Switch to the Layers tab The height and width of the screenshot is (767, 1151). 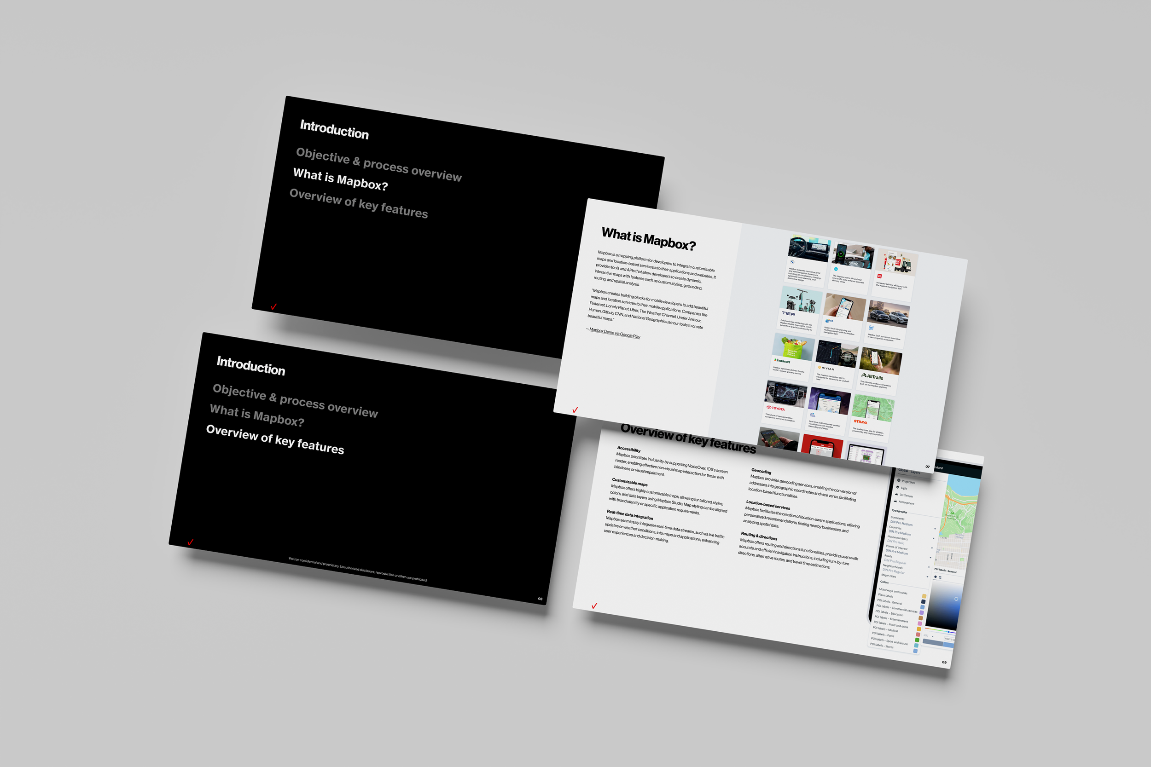coord(916,473)
